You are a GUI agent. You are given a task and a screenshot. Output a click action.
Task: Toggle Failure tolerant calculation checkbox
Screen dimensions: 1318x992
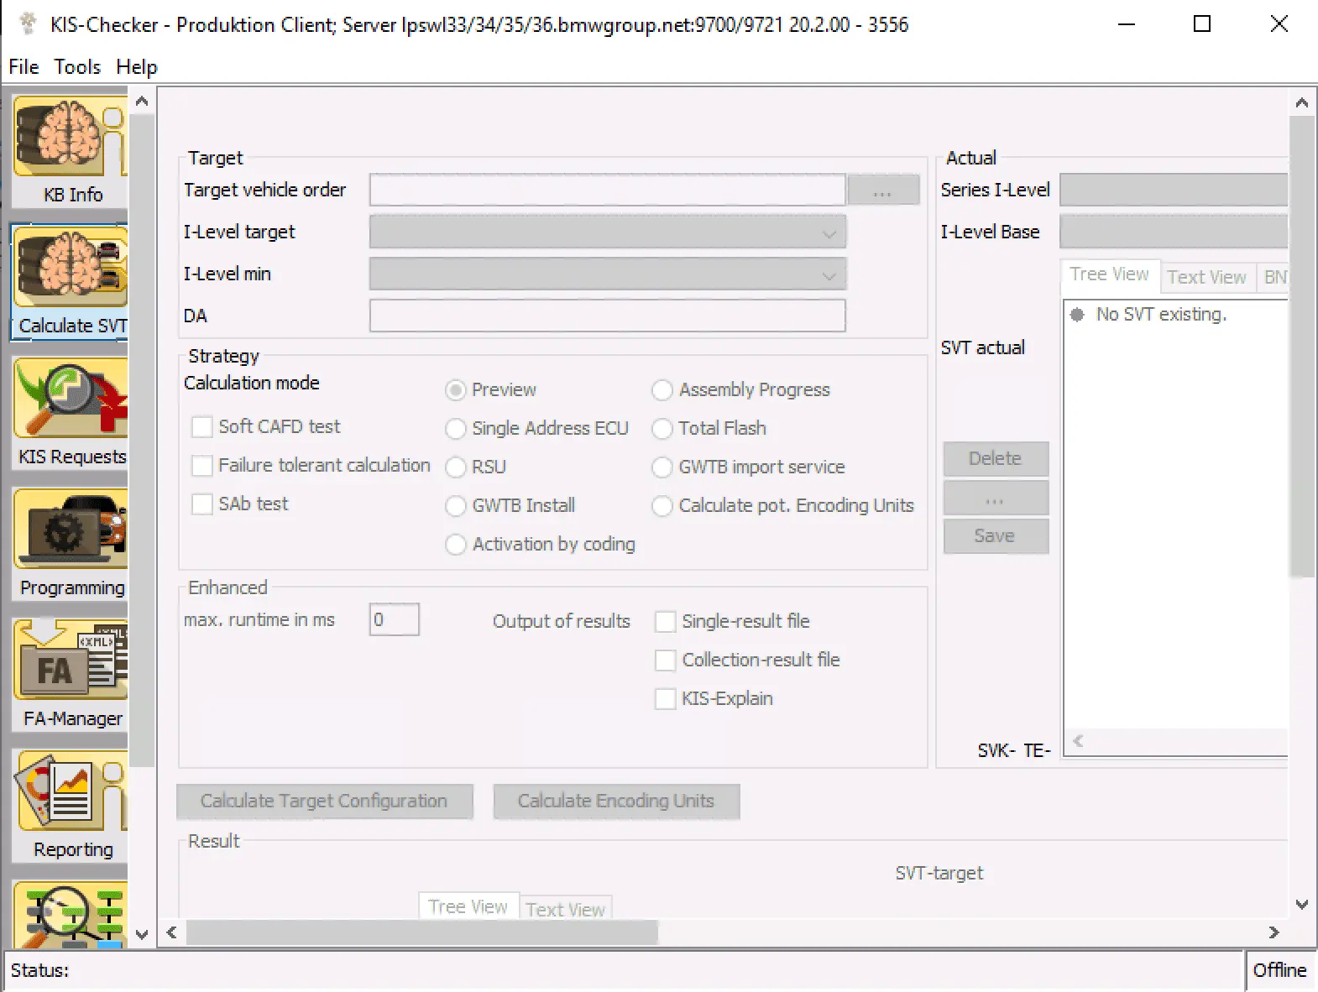pyautogui.click(x=201, y=466)
